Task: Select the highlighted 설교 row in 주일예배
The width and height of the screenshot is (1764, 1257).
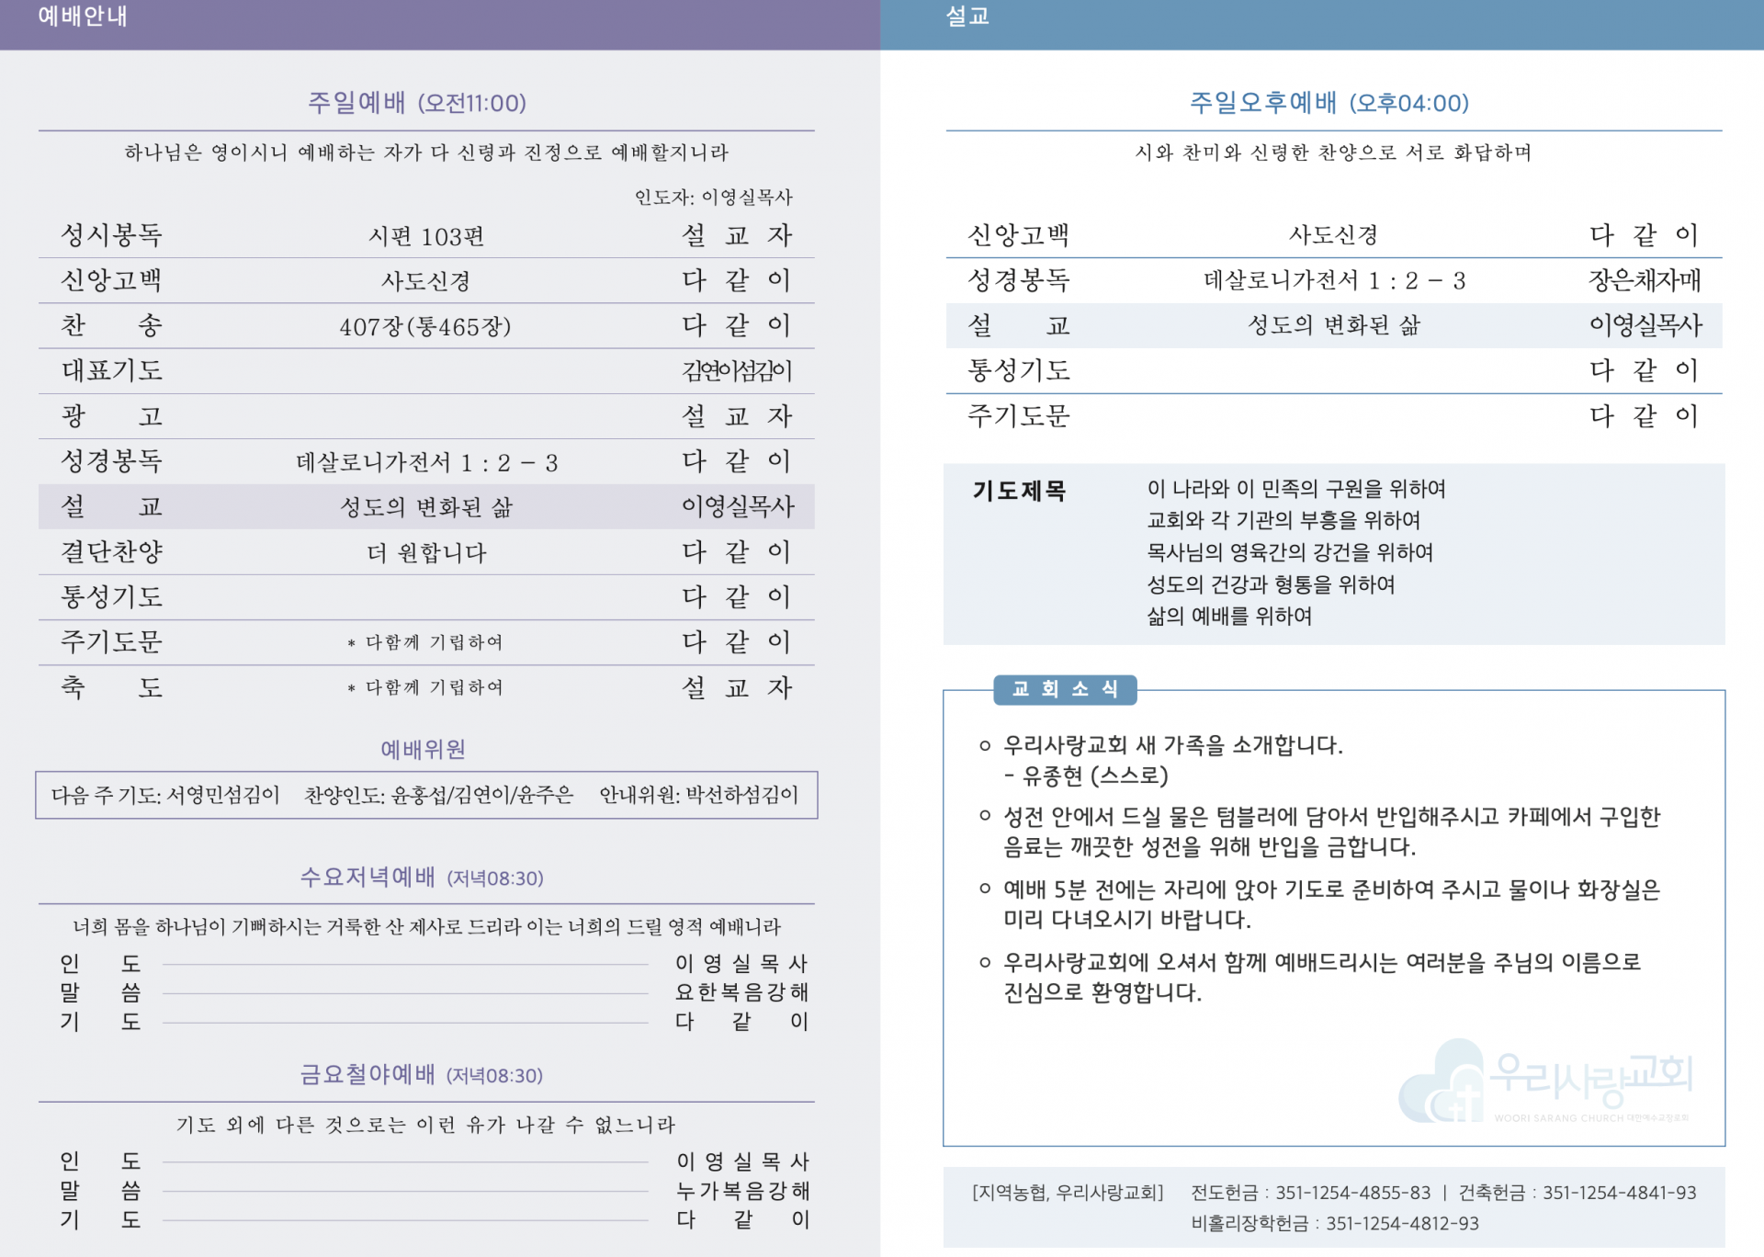Action: [426, 506]
